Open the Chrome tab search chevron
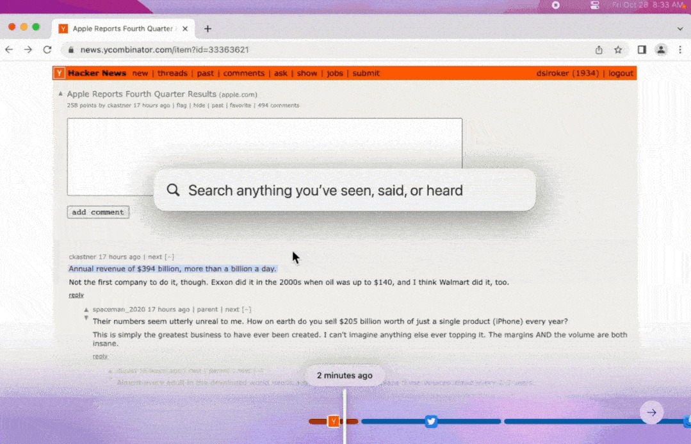The height and width of the screenshot is (444, 691). pos(680,29)
